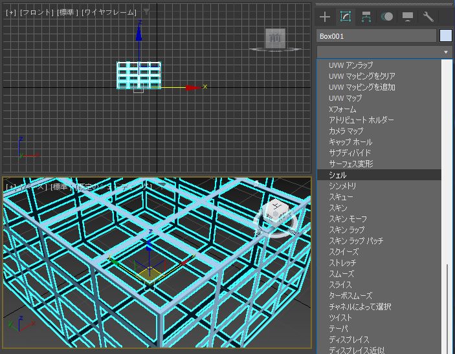Click the Box001 object name field

(376, 36)
